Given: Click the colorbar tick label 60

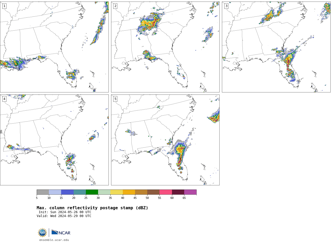Looking at the screenshot, I should [x=172, y=198].
